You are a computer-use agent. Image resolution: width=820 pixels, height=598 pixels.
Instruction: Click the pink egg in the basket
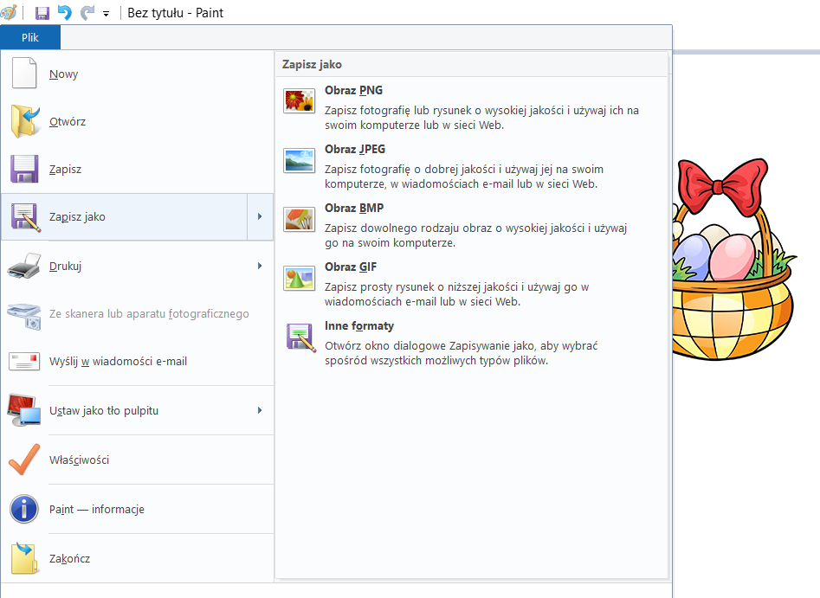click(x=731, y=256)
